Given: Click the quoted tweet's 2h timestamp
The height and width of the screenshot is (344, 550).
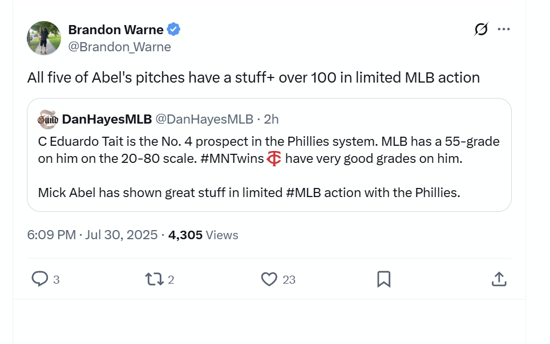Looking at the screenshot, I should (271, 119).
